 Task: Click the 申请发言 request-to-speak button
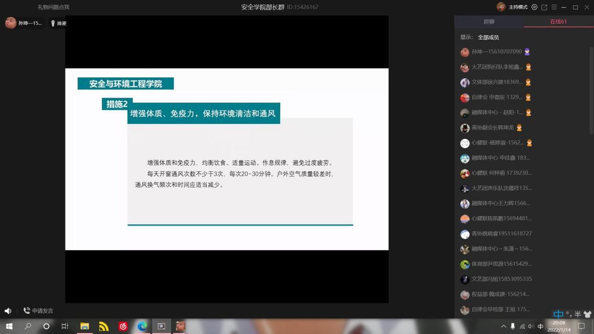[38, 311]
